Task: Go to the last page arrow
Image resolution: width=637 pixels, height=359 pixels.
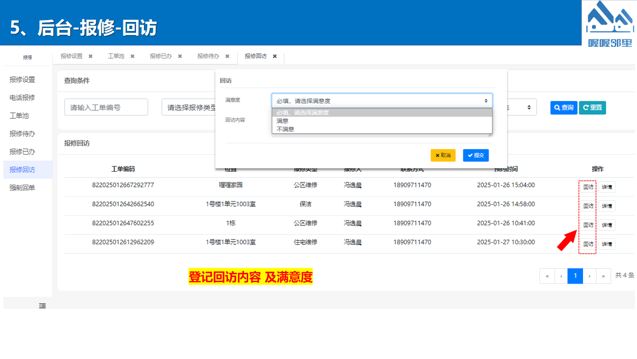Action: pyautogui.click(x=603, y=276)
